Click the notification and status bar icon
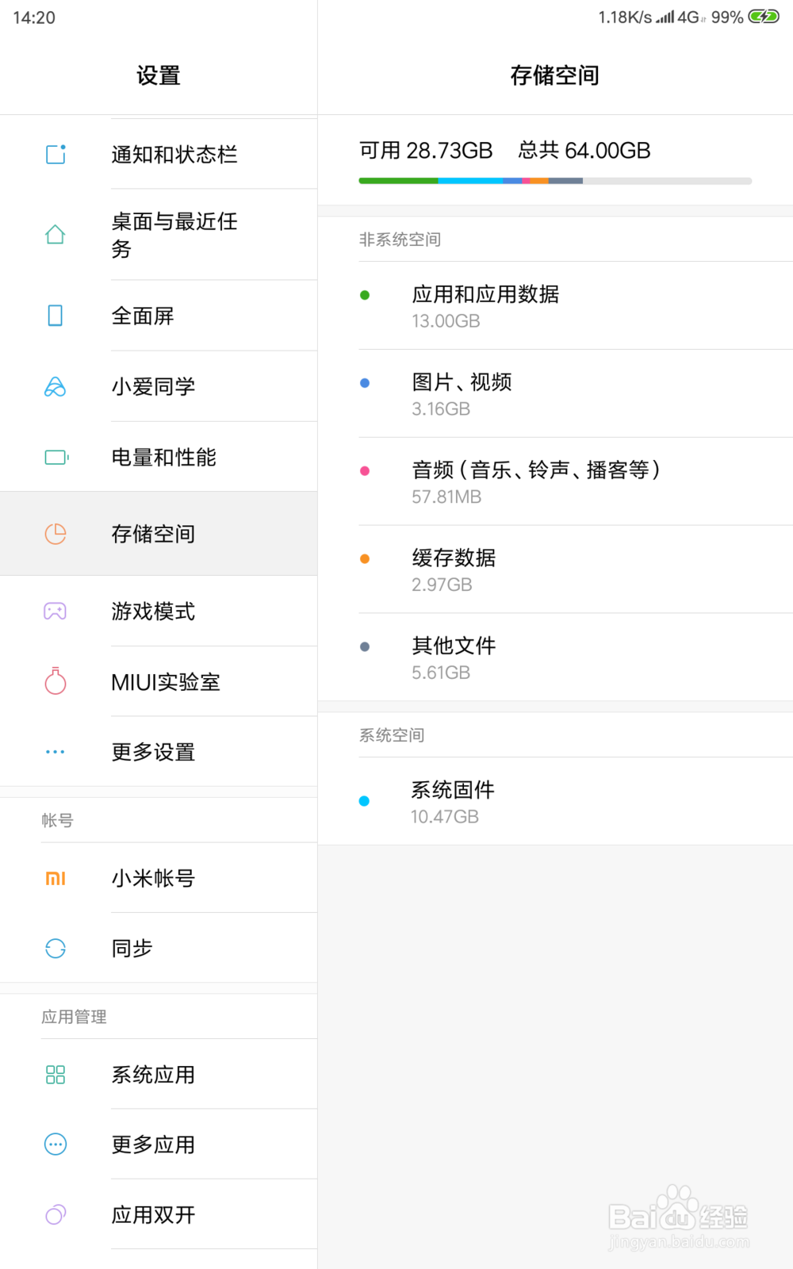 56,154
